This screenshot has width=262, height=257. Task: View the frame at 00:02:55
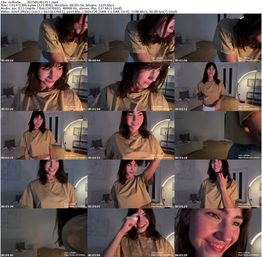pos(131,135)
